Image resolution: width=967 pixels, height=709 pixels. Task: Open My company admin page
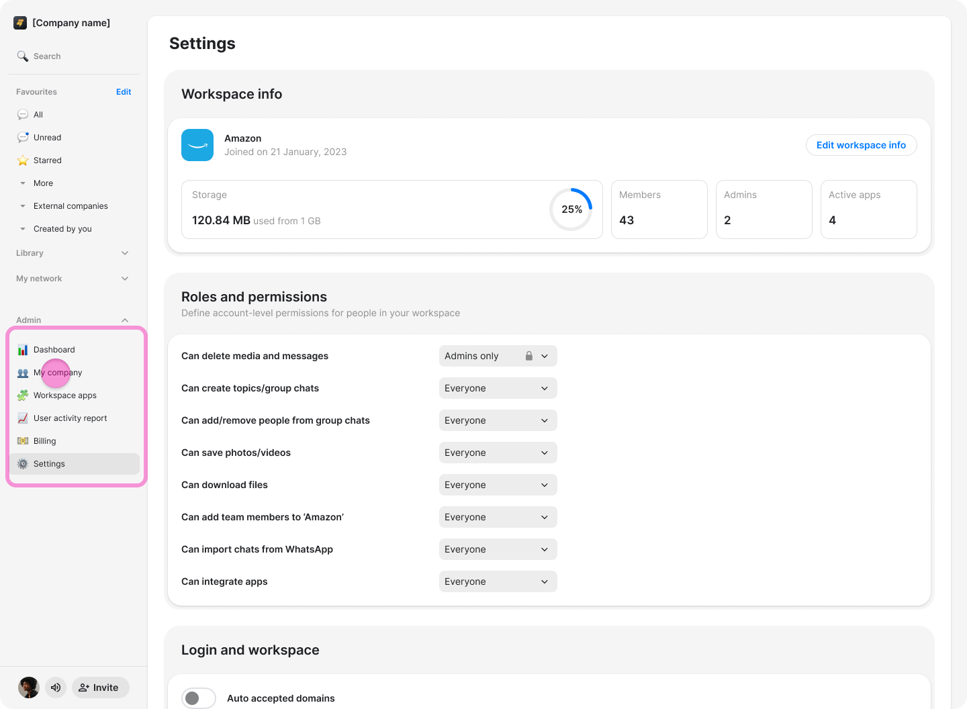tap(74, 373)
